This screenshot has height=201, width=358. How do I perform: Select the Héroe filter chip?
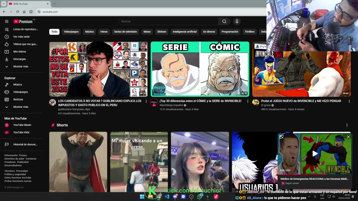tap(104, 32)
